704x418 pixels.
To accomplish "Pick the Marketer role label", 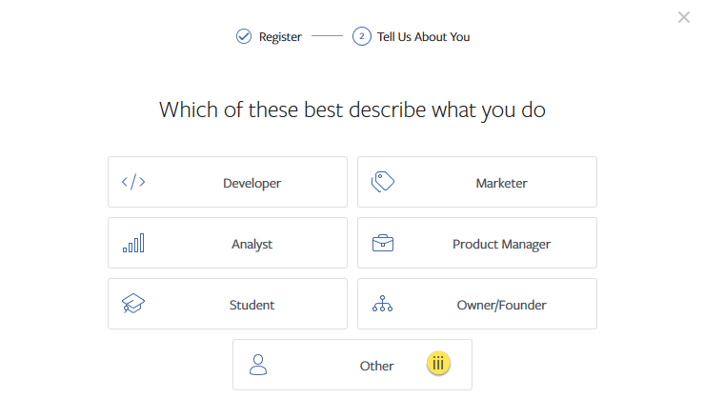I will point(501,183).
